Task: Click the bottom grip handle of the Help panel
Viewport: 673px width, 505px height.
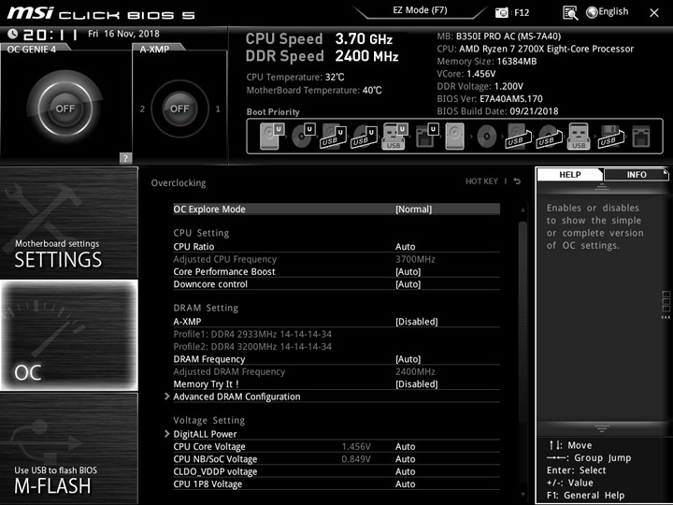Action: (602, 428)
